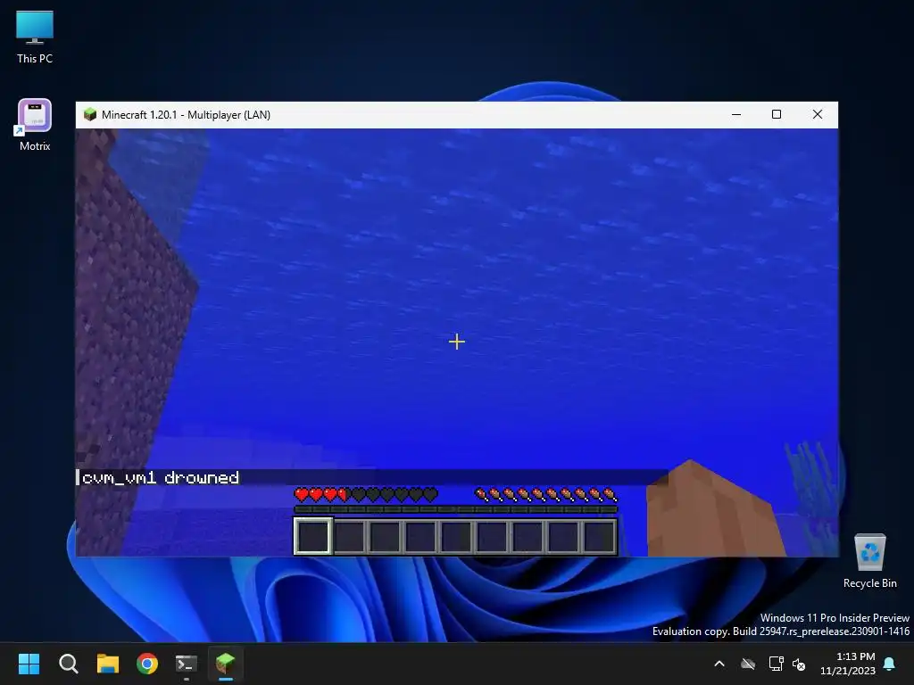Open the clock showing 1:13 PM
The image size is (914, 685).
click(x=848, y=664)
